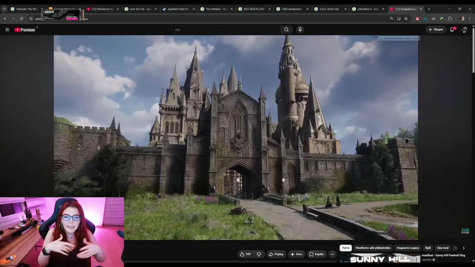Click the green extension icon in toolbar
The height and width of the screenshot is (267, 475).
[x=442, y=19]
